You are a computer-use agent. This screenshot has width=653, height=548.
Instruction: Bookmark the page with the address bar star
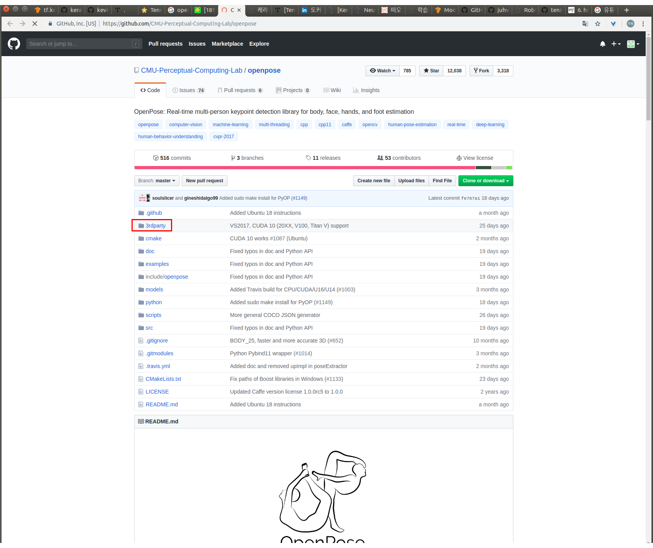[598, 24]
